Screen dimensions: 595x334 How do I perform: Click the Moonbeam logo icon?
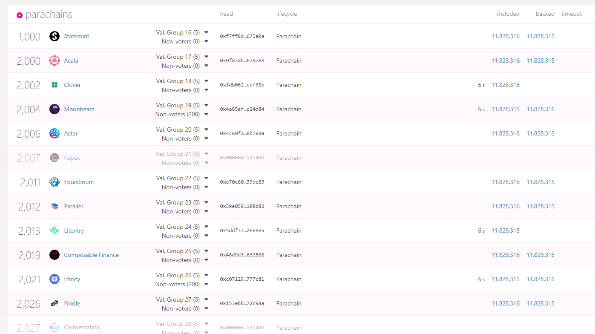tap(54, 109)
